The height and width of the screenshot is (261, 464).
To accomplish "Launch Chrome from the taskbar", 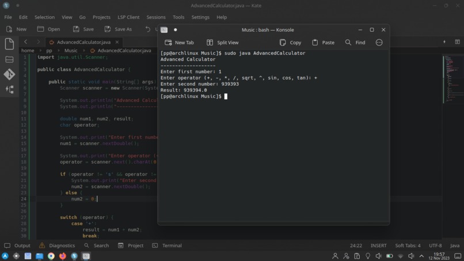I will (51, 256).
